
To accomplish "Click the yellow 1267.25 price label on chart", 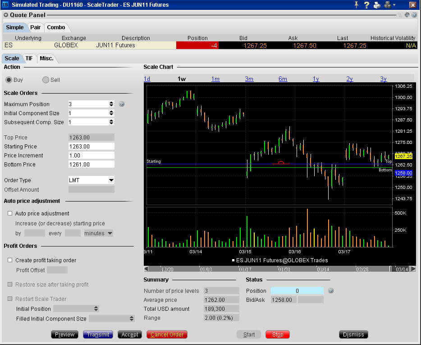I will point(403,156).
